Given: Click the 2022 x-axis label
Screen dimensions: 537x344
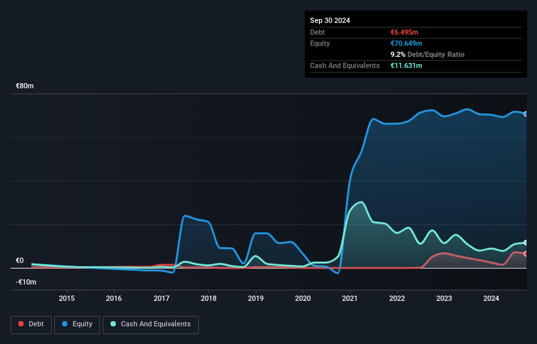Looking at the screenshot, I should point(397,298).
